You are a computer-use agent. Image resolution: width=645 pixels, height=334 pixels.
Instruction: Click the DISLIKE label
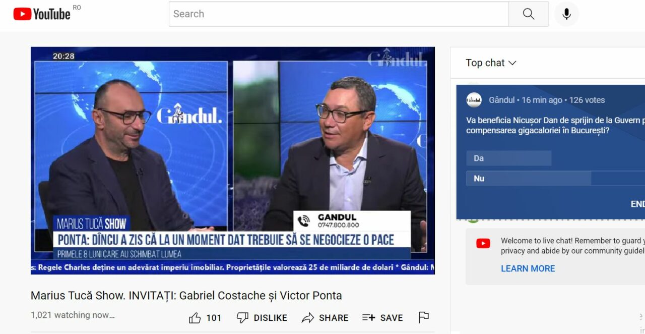[x=271, y=318]
